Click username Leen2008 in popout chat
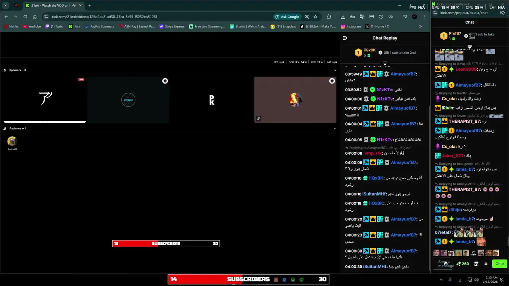This screenshot has height=286, width=509. pos(466,69)
